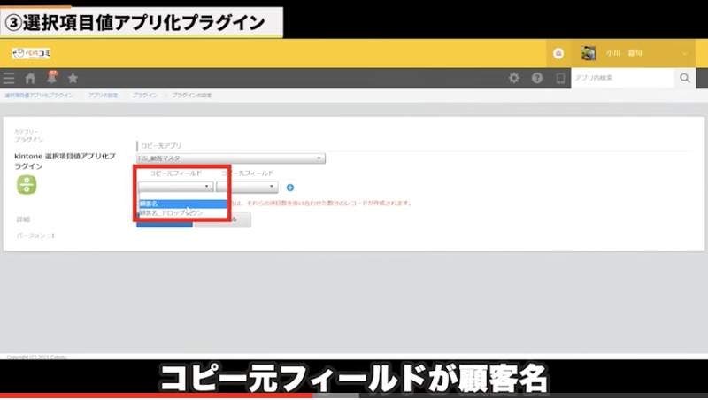Click the star bookmarks icon
Image resolution: width=708 pixels, height=400 pixels.
coord(73,79)
